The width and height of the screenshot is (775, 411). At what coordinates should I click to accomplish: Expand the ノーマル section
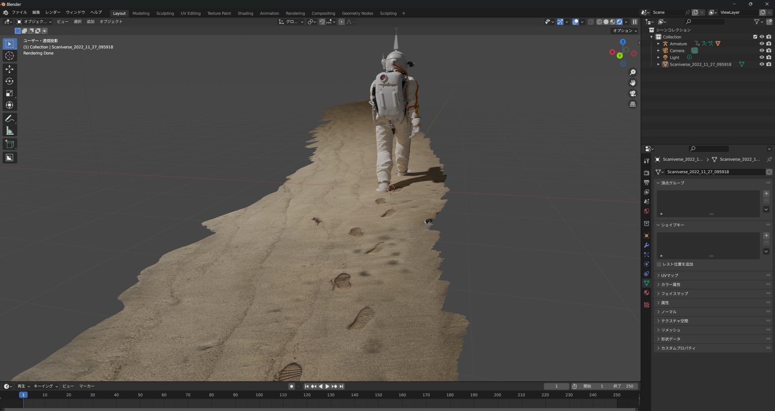click(669, 312)
